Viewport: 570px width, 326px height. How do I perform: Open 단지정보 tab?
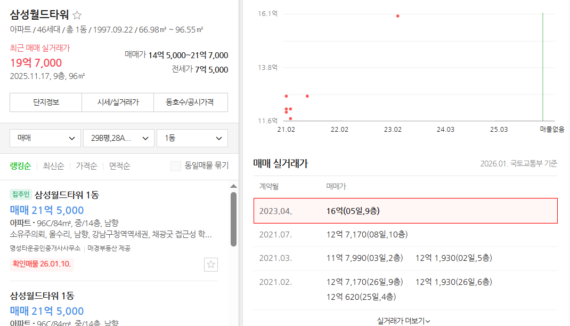tap(46, 102)
